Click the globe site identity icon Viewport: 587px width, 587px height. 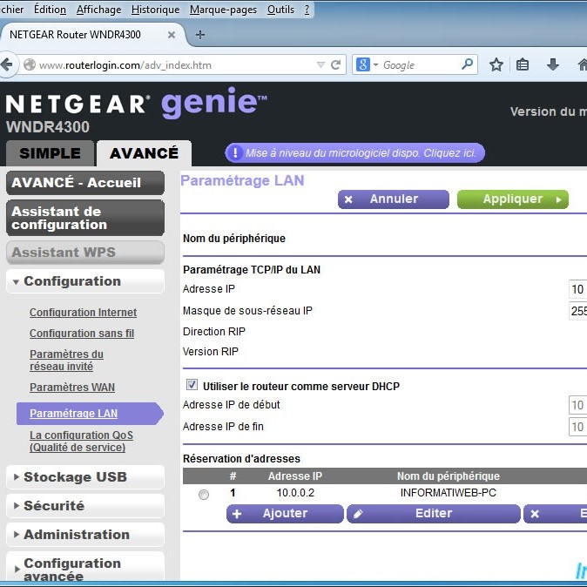[x=30, y=64]
